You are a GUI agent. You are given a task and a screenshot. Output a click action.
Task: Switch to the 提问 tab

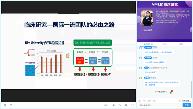tap(181, 44)
